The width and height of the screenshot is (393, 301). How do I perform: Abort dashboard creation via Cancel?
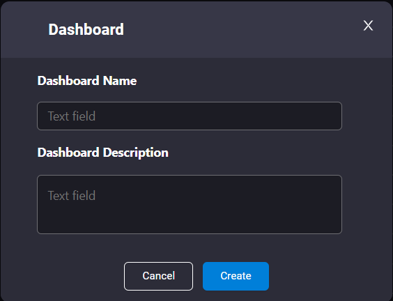tap(158, 276)
